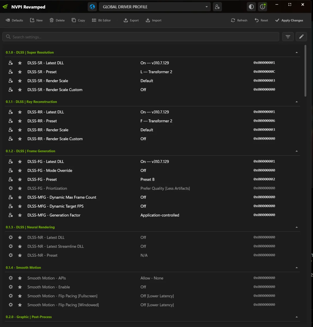
Task: Click the gear icon on DLSS-NR - Preset row
Action: click(11, 255)
